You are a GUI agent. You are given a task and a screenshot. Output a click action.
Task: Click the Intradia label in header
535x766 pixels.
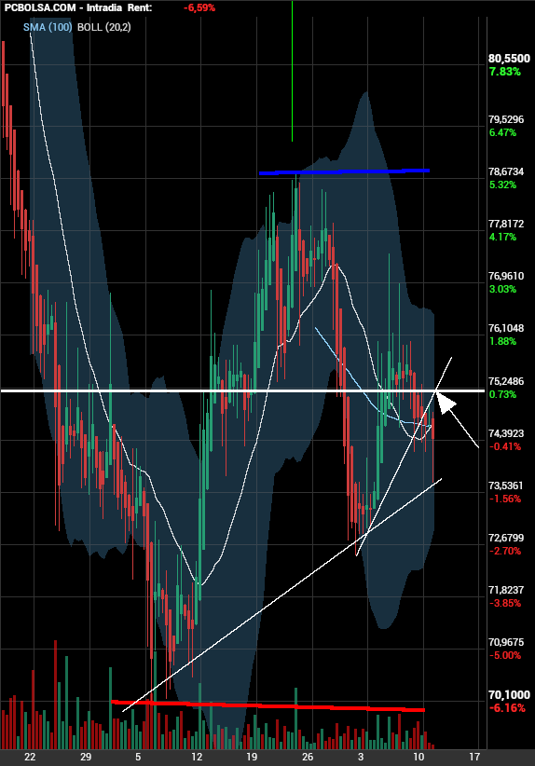point(104,7)
